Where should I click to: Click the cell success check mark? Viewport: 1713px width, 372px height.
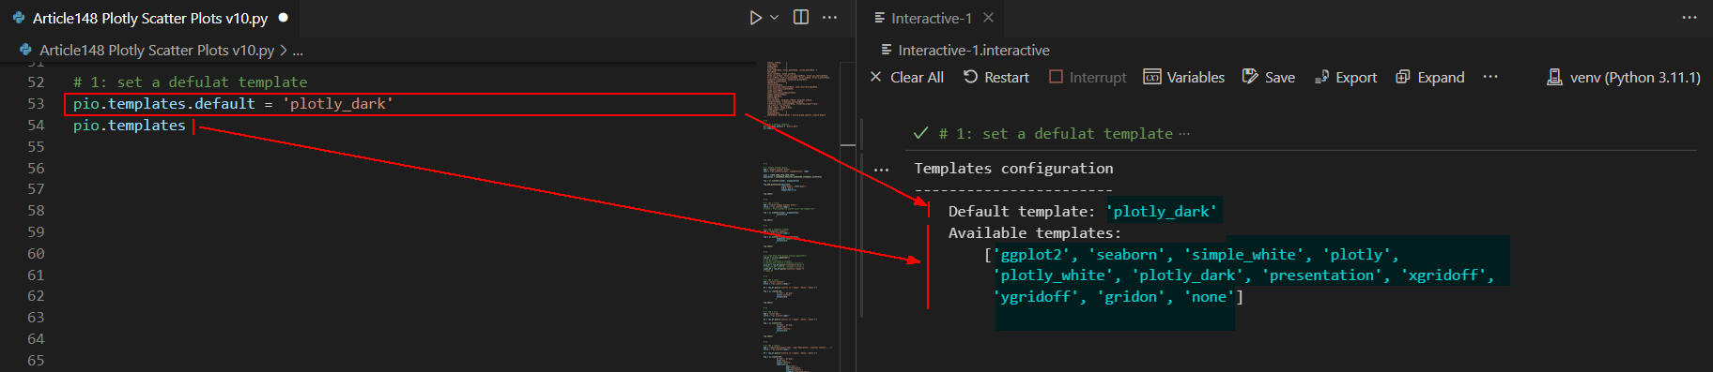pos(920,133)
